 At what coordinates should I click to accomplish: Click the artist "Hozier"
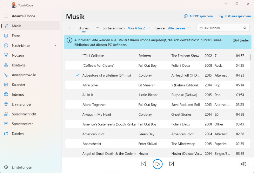tap(144, 154)
